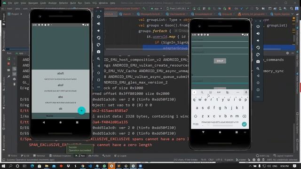Screen dimensions: 301x169
Task: Change the CRLF line separator
Action: [x=211, y=160]
